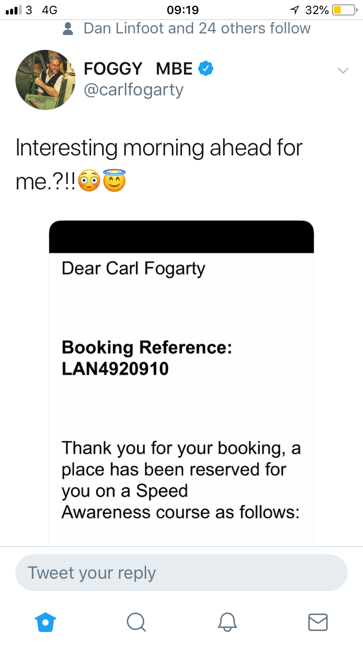The height and width of the screenshot is (646, 363).
Task: Open the attached booking email image
Action: [181, 384]
